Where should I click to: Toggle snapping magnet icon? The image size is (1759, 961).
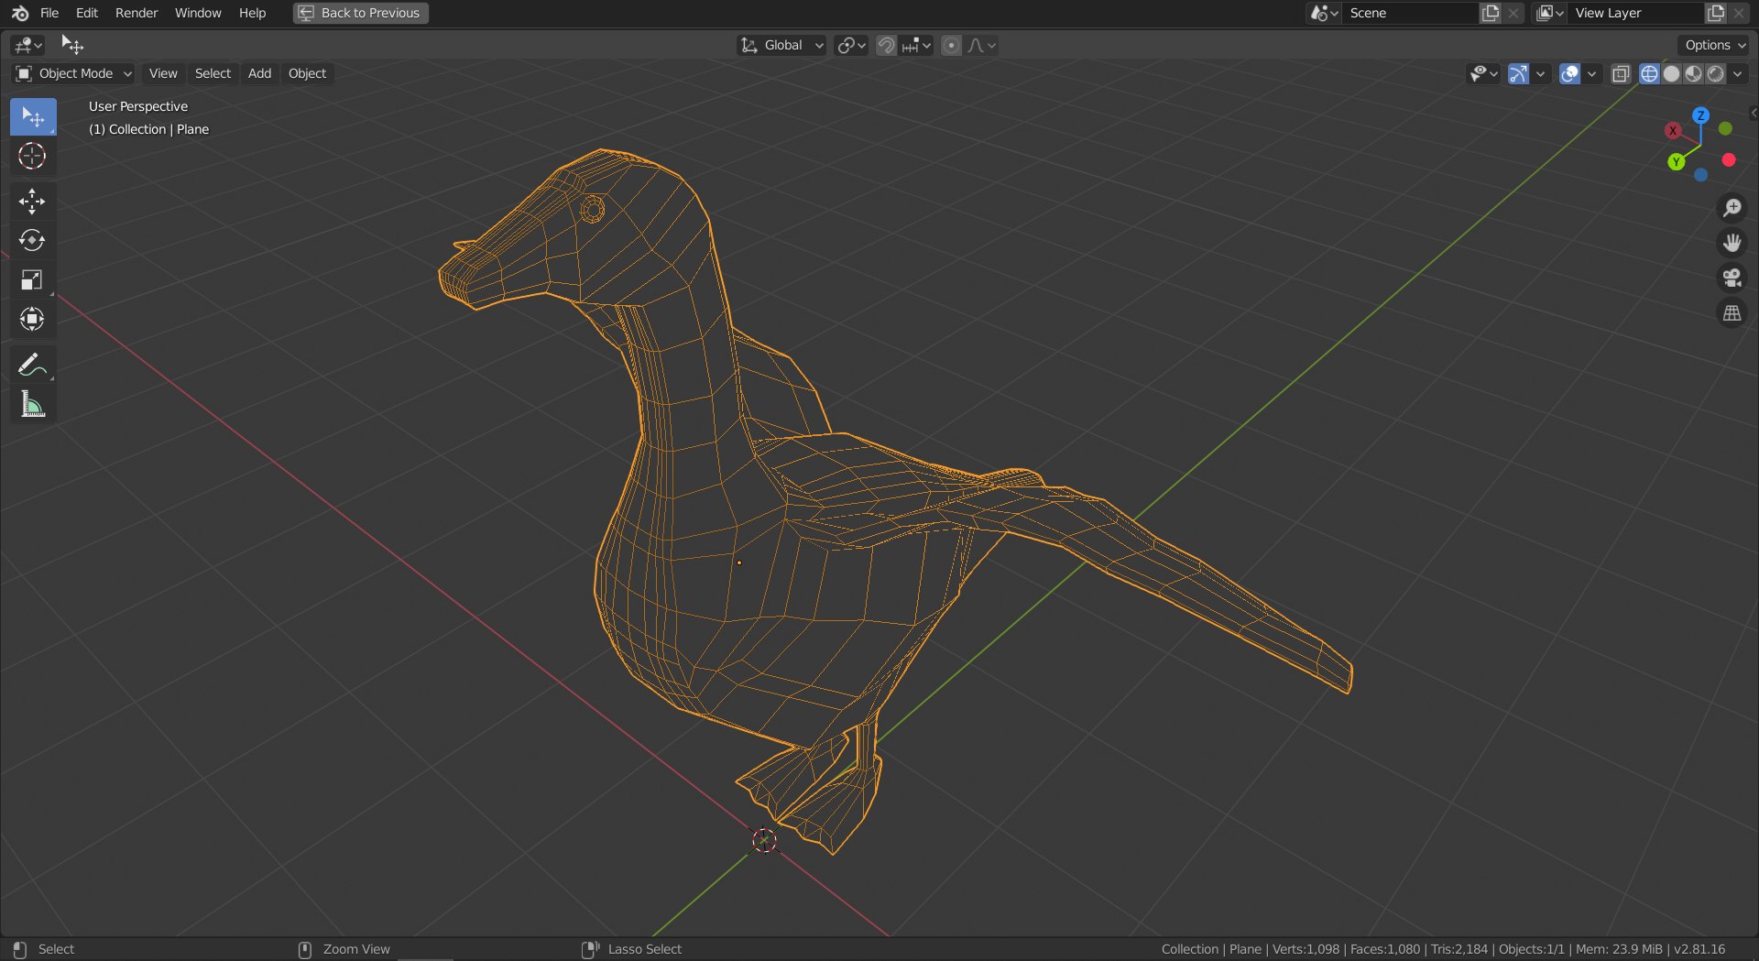(886, 45)
